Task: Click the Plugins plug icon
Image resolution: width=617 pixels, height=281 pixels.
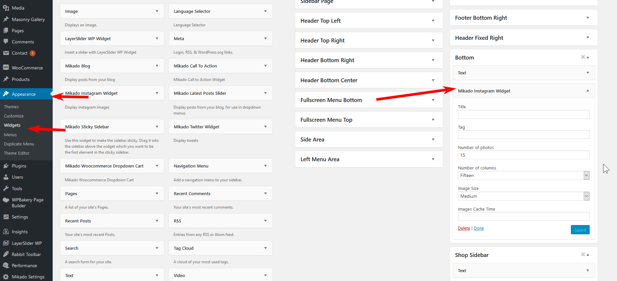Action: (6, 166)
